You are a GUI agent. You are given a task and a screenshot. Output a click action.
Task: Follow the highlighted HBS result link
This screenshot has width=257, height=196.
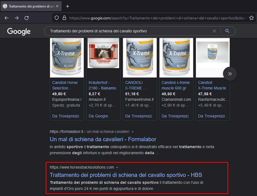(x=126, y=175)
